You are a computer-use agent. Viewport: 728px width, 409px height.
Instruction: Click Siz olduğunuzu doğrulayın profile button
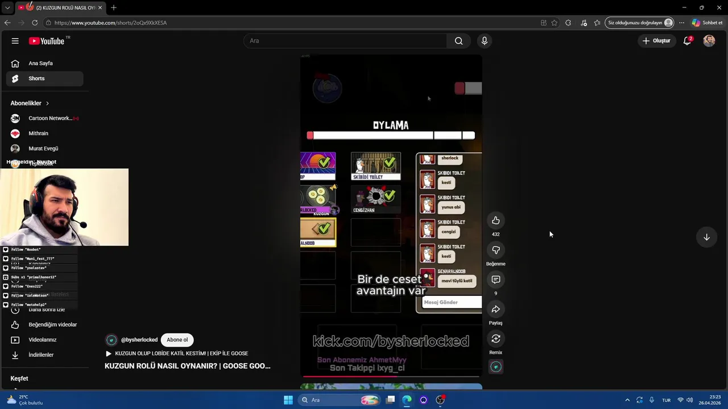tap(639, 23)
